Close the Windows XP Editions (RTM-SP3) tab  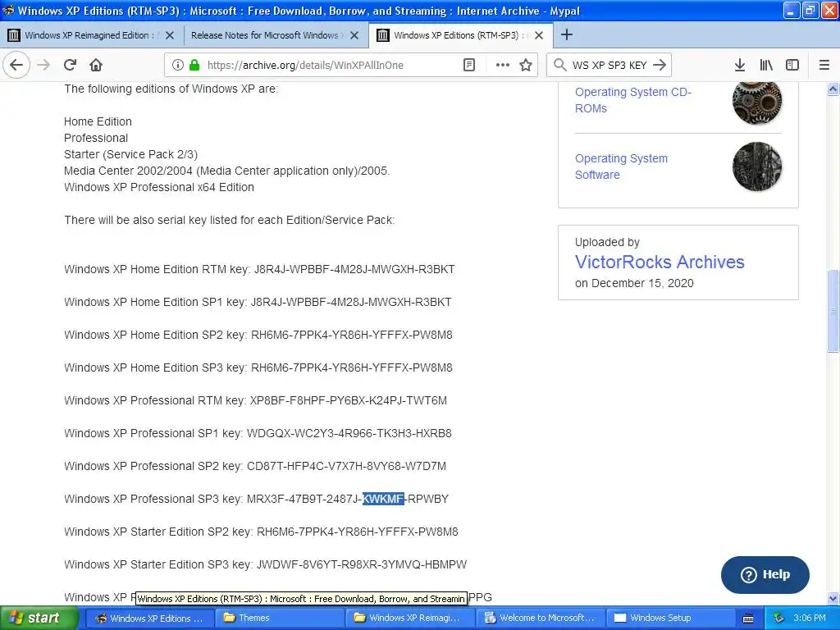[x=539, y=35]
